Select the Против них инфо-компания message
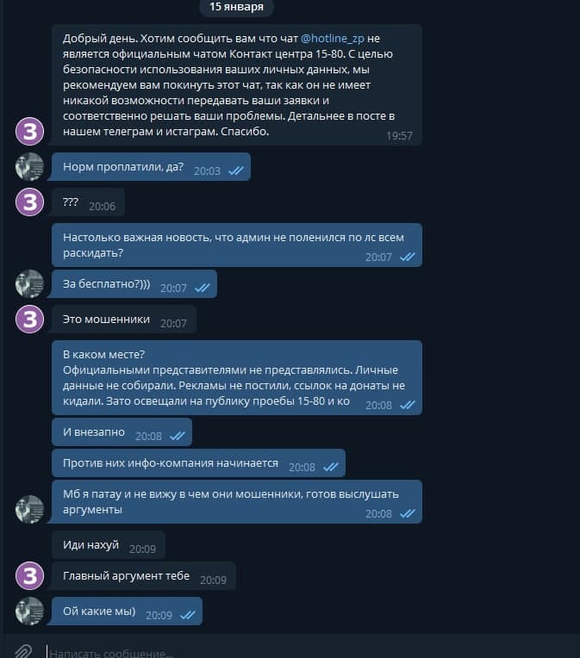Viewport: 580px width, 658px height. tap(199, 462)
